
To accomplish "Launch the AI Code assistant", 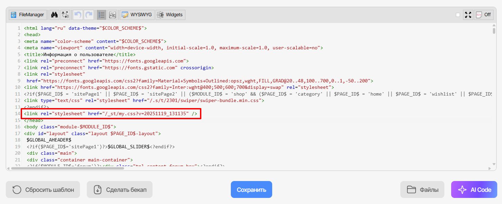I will point(474,189).
